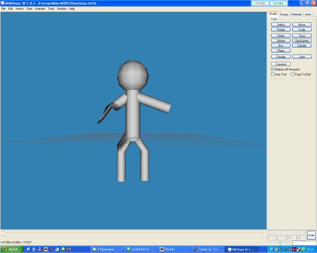Click the animation timeline slider
317x253 pixels.
pos(134,233)
